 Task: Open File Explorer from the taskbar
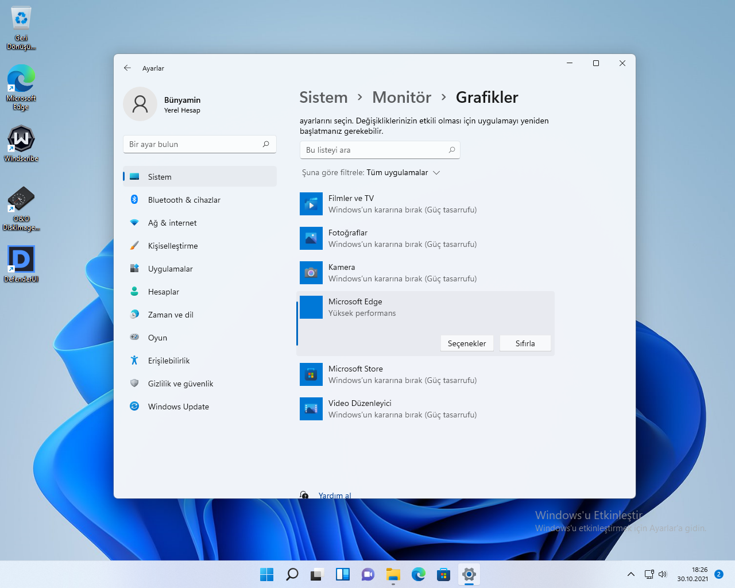pos(393,574)
